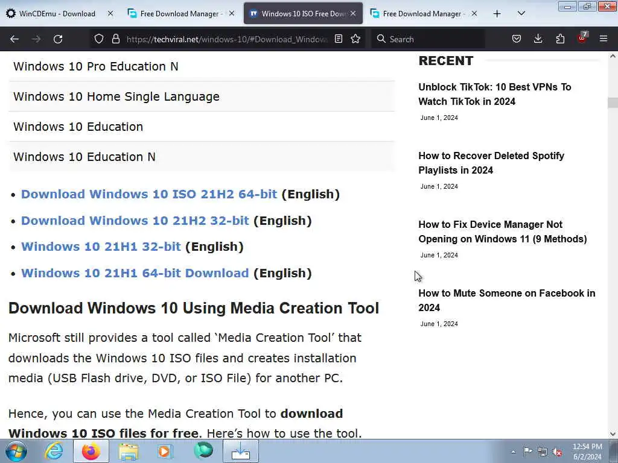Open a new browser tab
Screen dimensions: 618x463
pos(497,14)
